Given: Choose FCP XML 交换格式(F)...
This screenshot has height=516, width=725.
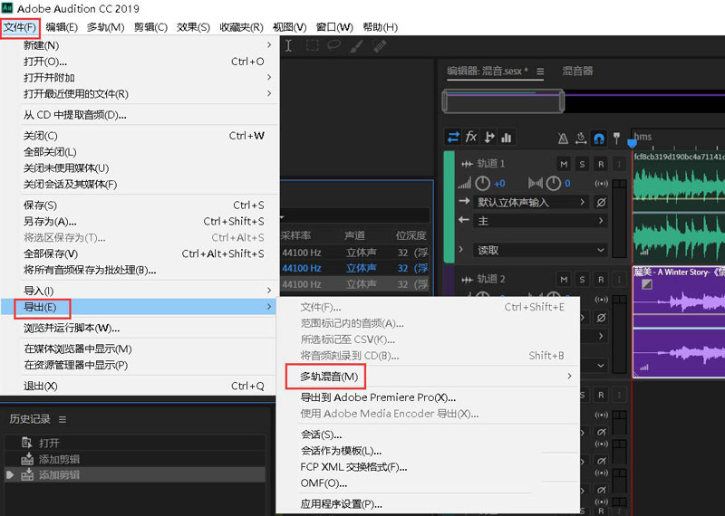Looking at the screenshot, I should (x=428, y=467).
